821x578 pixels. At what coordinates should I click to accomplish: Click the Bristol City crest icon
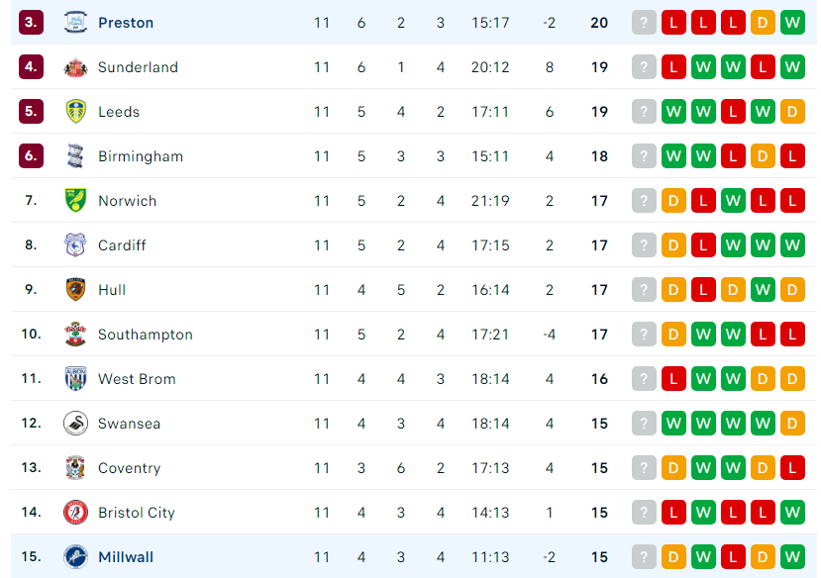(x=75, y=512)
